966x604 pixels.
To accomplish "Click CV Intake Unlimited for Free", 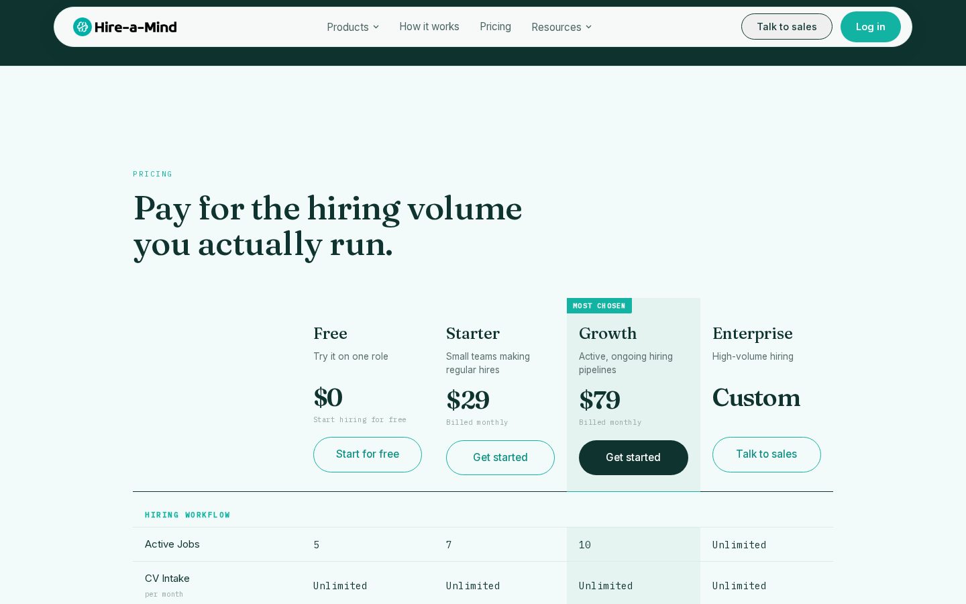I will tap(340, 586).
